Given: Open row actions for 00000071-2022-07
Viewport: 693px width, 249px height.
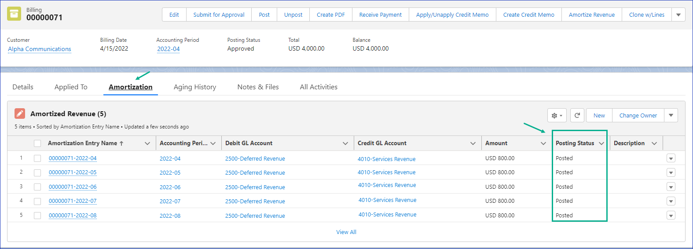Looking at the screenshot, I should 671,201.
